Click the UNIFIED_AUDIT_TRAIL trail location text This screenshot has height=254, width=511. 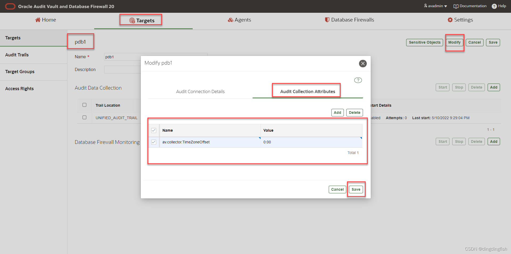pos(117,118)
